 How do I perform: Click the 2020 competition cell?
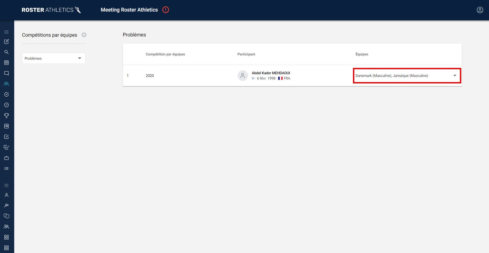click(150, 76)
